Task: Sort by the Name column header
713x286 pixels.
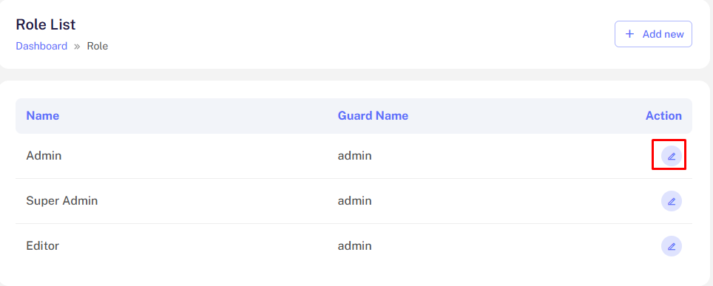Action: click(x=43, y=116)
